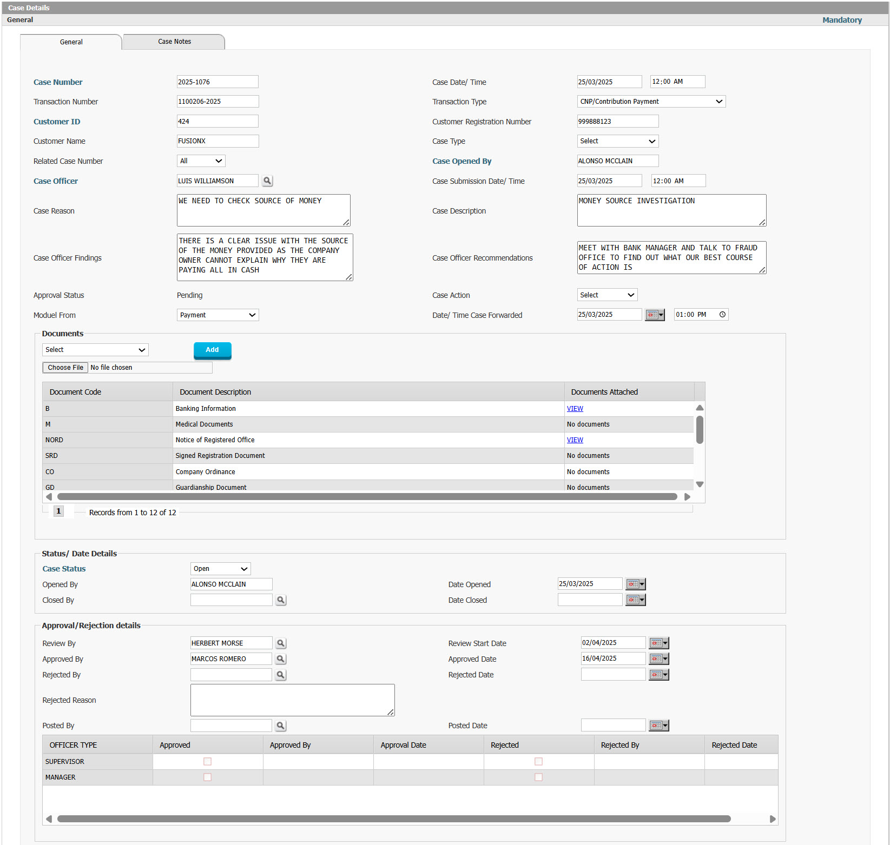Image resolution: width=890 pixels, height=845 pixels.
Task: Click the Add document button
Action: [x=212, y=350]
